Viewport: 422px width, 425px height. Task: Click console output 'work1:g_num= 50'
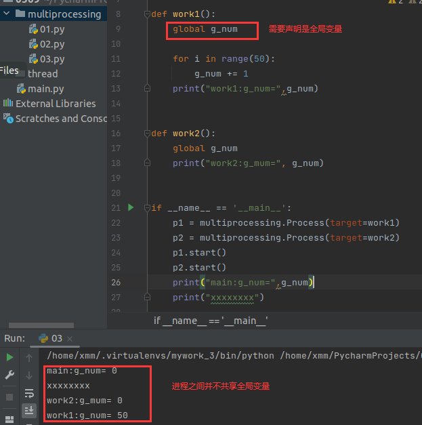(87, 416)
